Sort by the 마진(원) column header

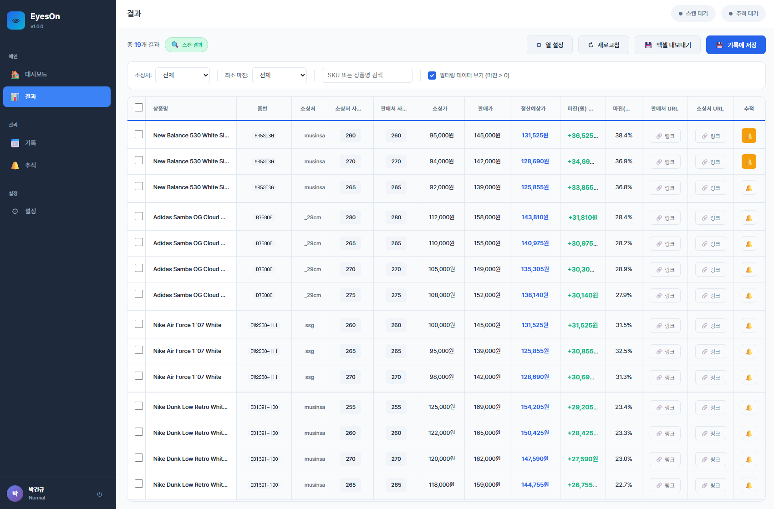click(580, 109)
